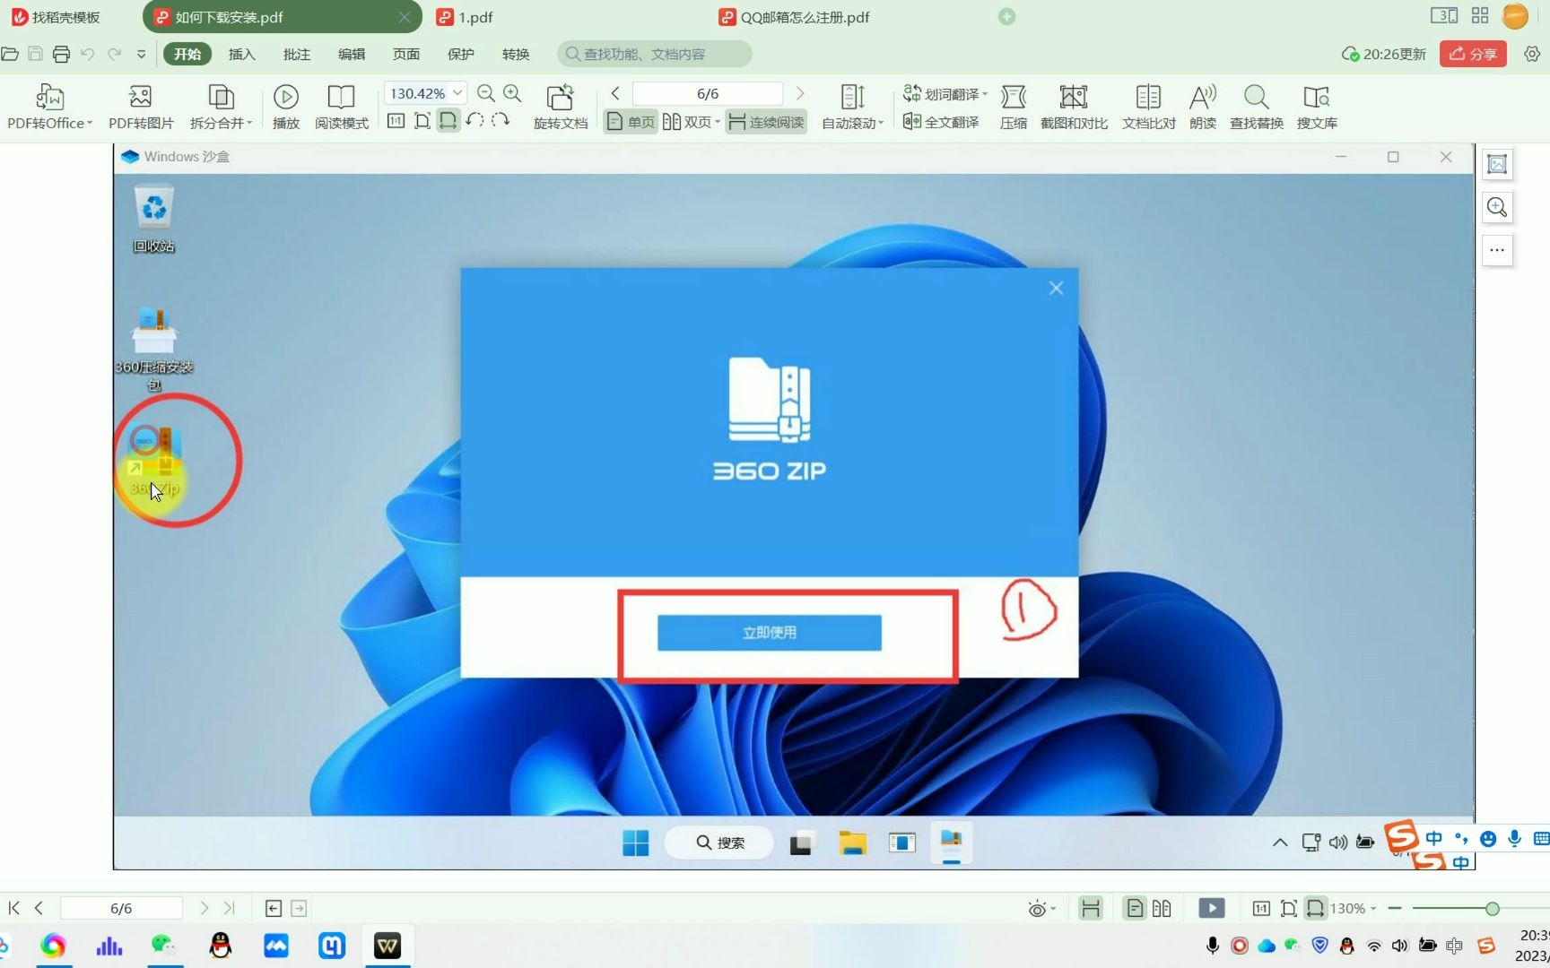This screenshot has height=968, width=1550.
Task: Open 查找替换 find and replace
Action: (x=1256, y=106)
